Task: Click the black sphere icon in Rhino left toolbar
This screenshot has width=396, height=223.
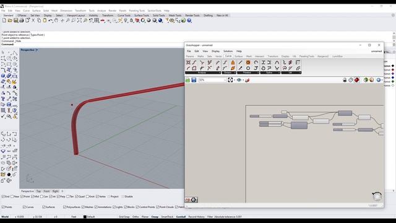Action: [x=9, y=175]
